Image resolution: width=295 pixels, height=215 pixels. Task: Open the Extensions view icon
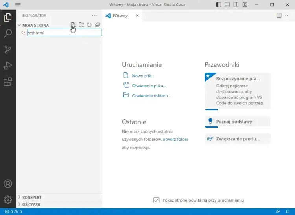point(8,82)
